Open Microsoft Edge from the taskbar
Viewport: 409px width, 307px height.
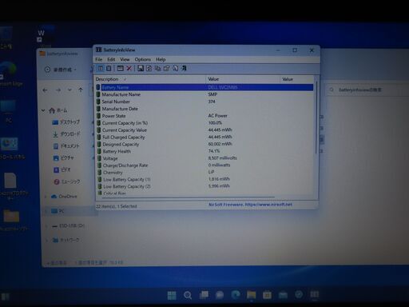[236, 295]
